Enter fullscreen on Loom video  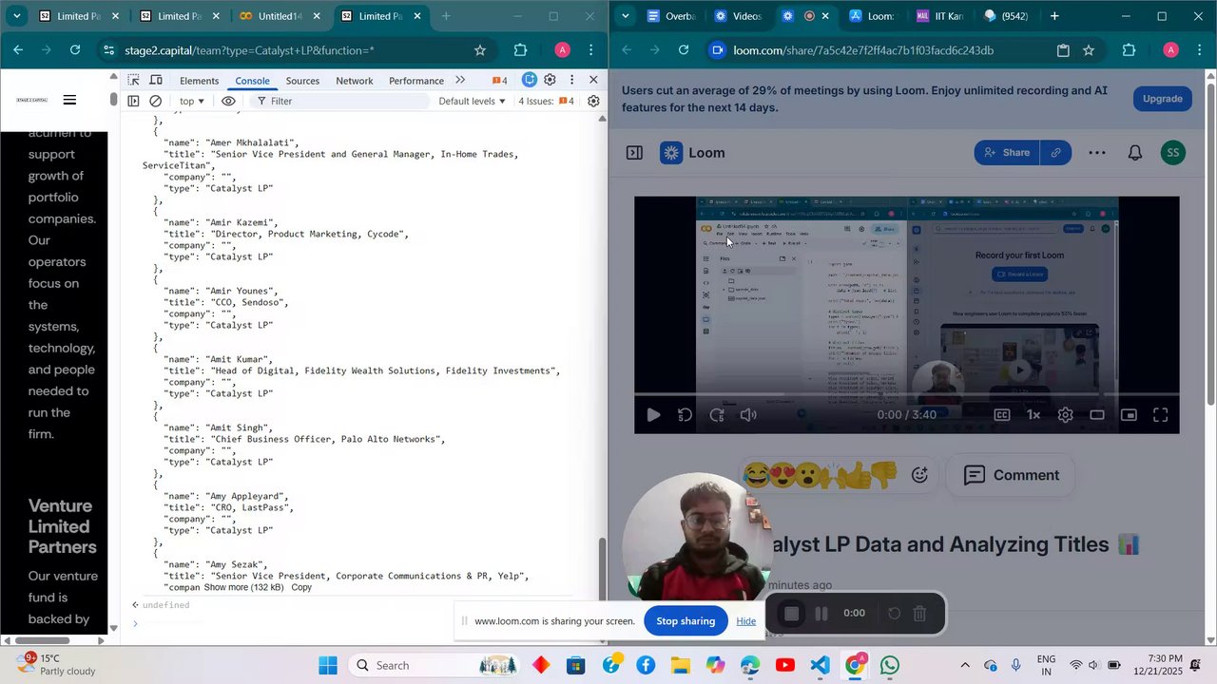click(1161, 415)
